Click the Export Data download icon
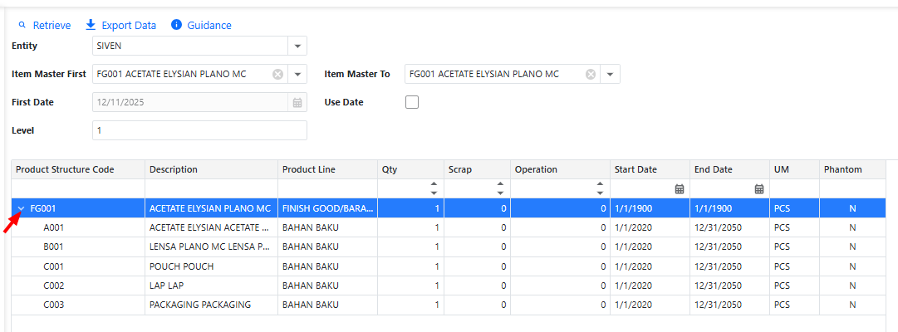The image size is (898, 332). click(91, 25)
